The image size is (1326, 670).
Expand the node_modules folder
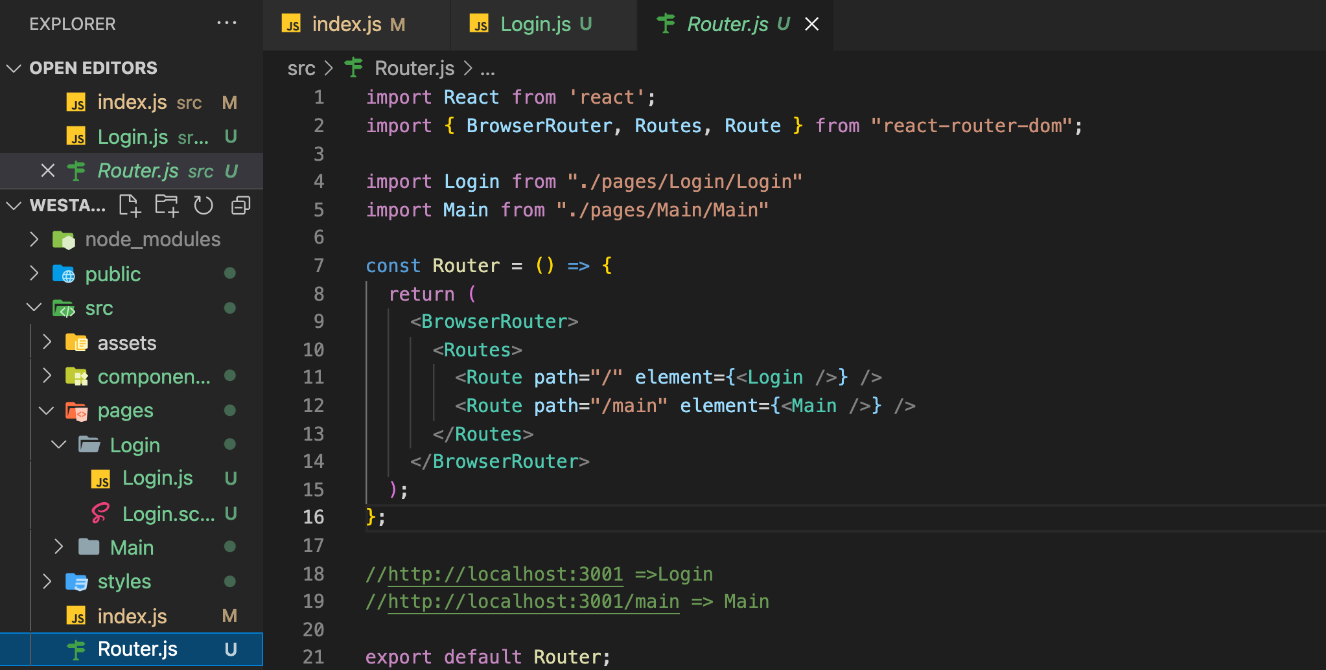34,239
